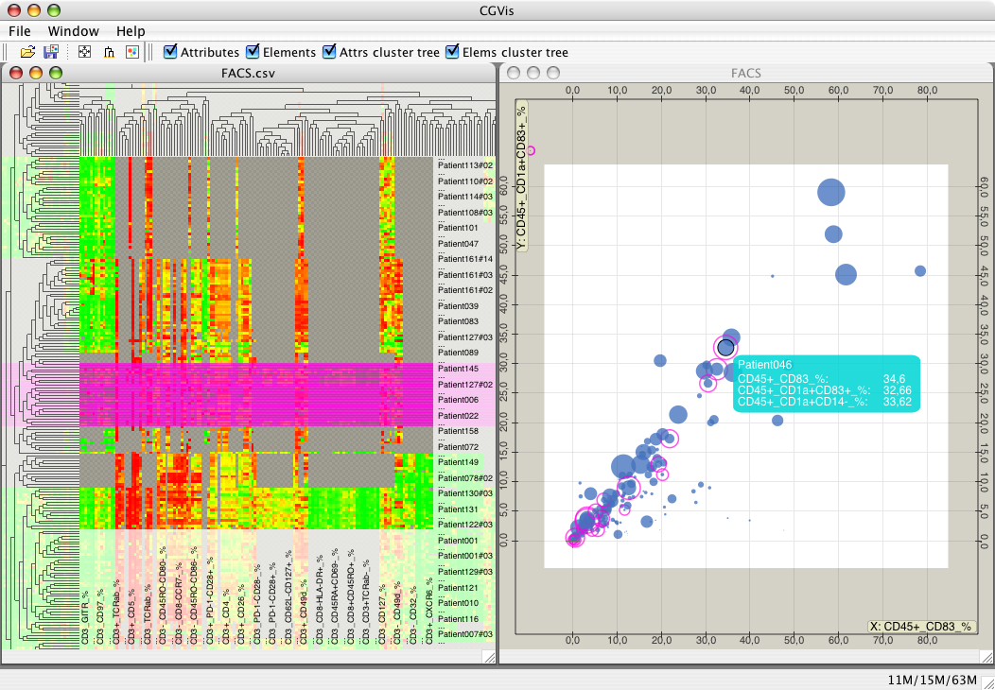Toggle the Elems cluster tree checkbox
The image size is (995, 690).
click(452, 51)
